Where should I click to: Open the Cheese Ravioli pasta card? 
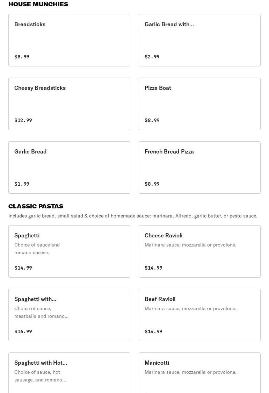[199, 251]
